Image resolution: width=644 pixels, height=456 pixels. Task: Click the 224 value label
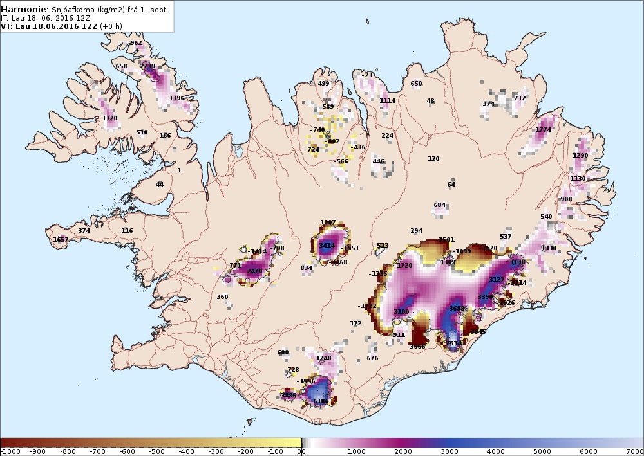pos(387,135)
